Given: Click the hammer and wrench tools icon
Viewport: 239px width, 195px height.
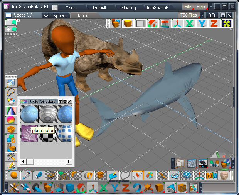Looking at the screenshot, I should coord(11,157).
